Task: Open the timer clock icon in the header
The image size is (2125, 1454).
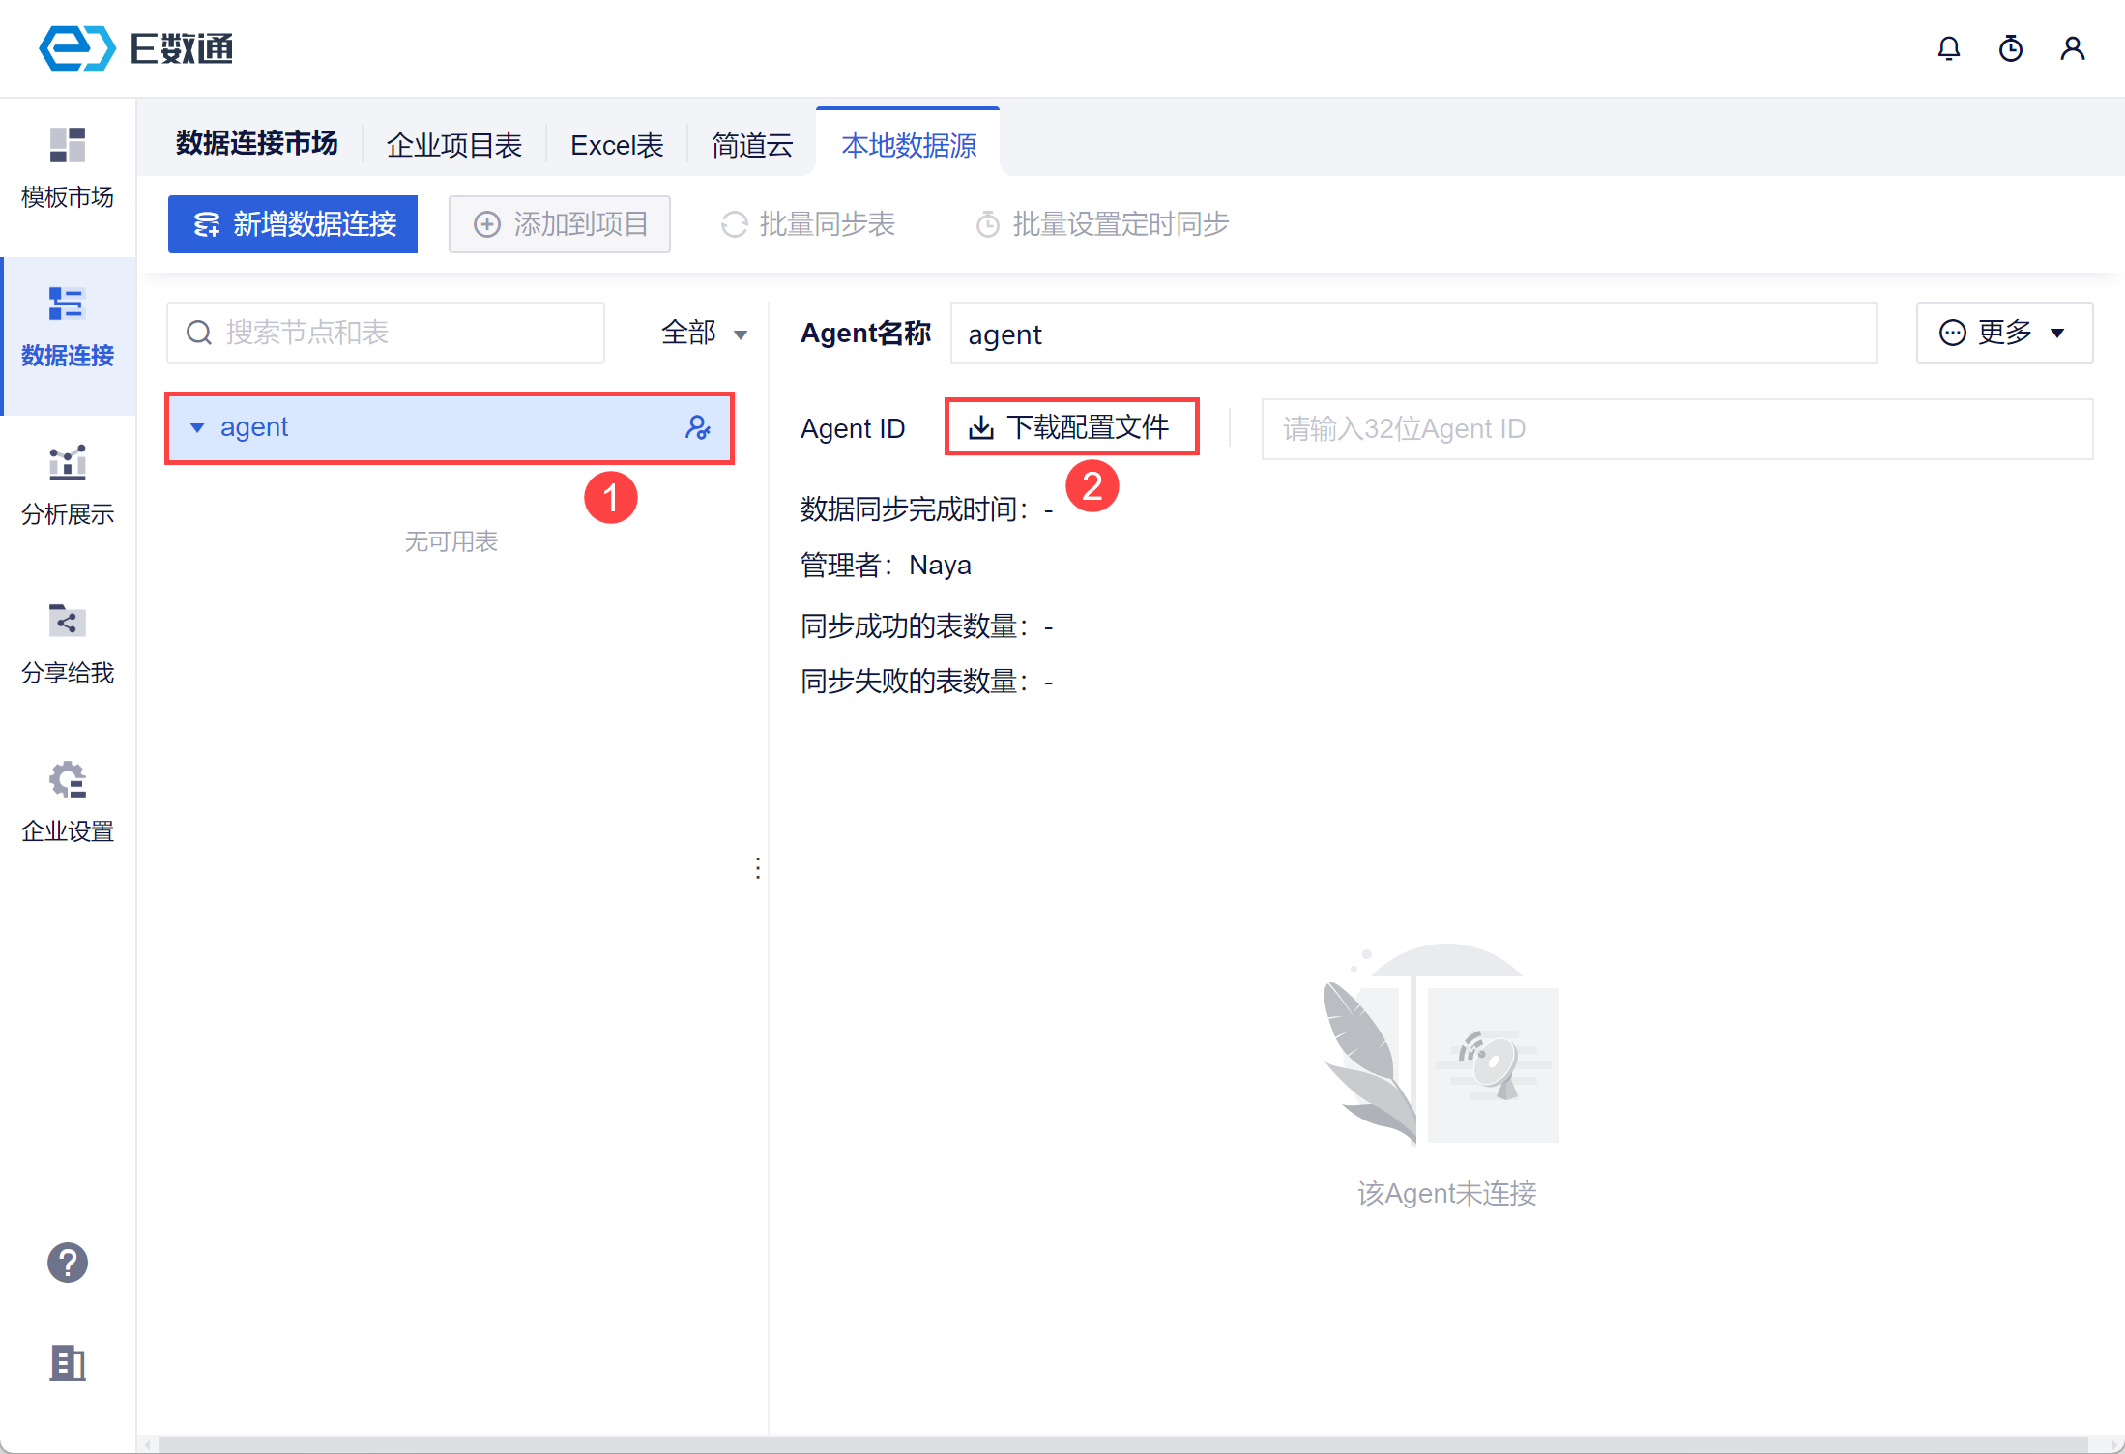Action: pos(2010,48)
